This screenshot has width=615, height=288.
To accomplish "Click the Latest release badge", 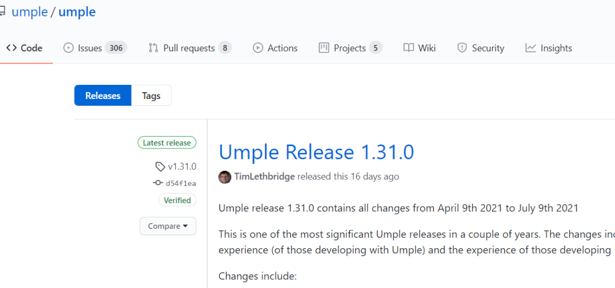I will (x=167, y=143).
